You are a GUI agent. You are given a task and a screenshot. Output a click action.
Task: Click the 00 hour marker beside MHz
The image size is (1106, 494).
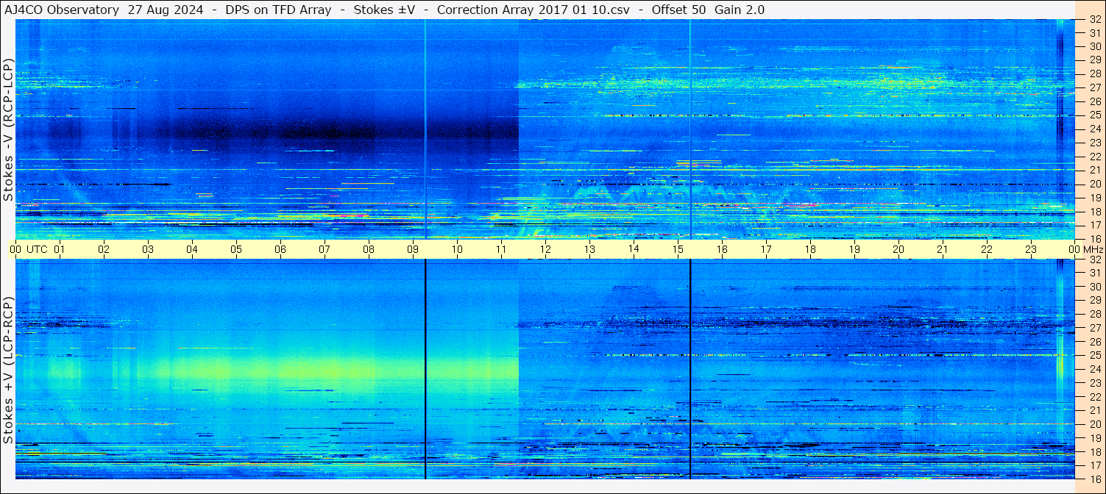coord(1074,249)
